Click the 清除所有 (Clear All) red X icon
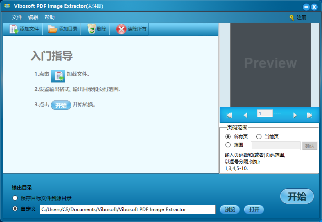The width and height of the screenshot is (322, 222). [121, 29]
